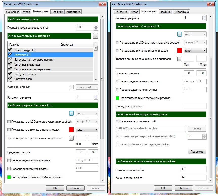Change green graph color swatch in left window

(x=9, y=177)
